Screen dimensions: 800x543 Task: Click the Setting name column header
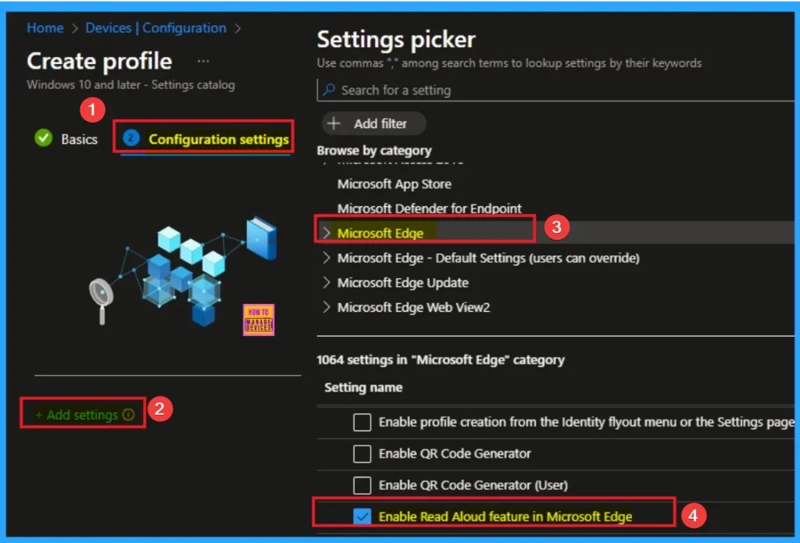[x=363, y=388]
